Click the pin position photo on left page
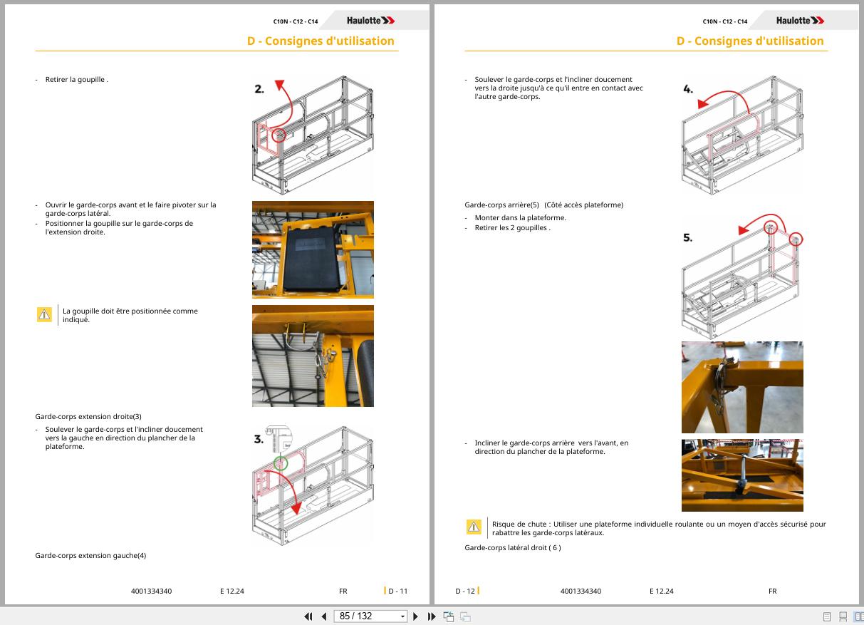Viewport: 864px width, 625px height. [313, 356]
